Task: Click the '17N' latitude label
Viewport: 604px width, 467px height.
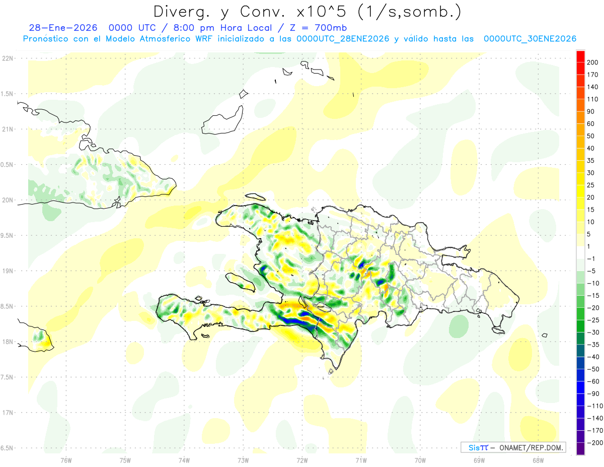Action: click(x=8, y=413)
